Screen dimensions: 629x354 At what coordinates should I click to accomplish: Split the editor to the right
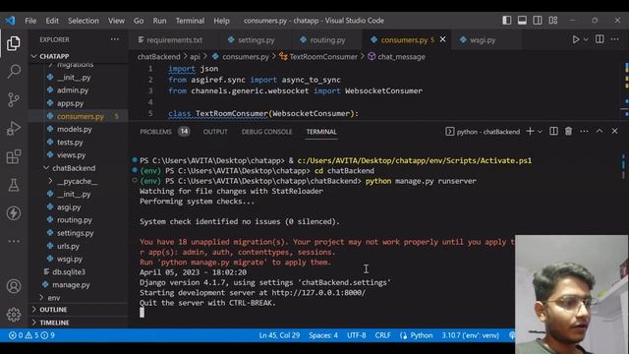pos(600,39)
